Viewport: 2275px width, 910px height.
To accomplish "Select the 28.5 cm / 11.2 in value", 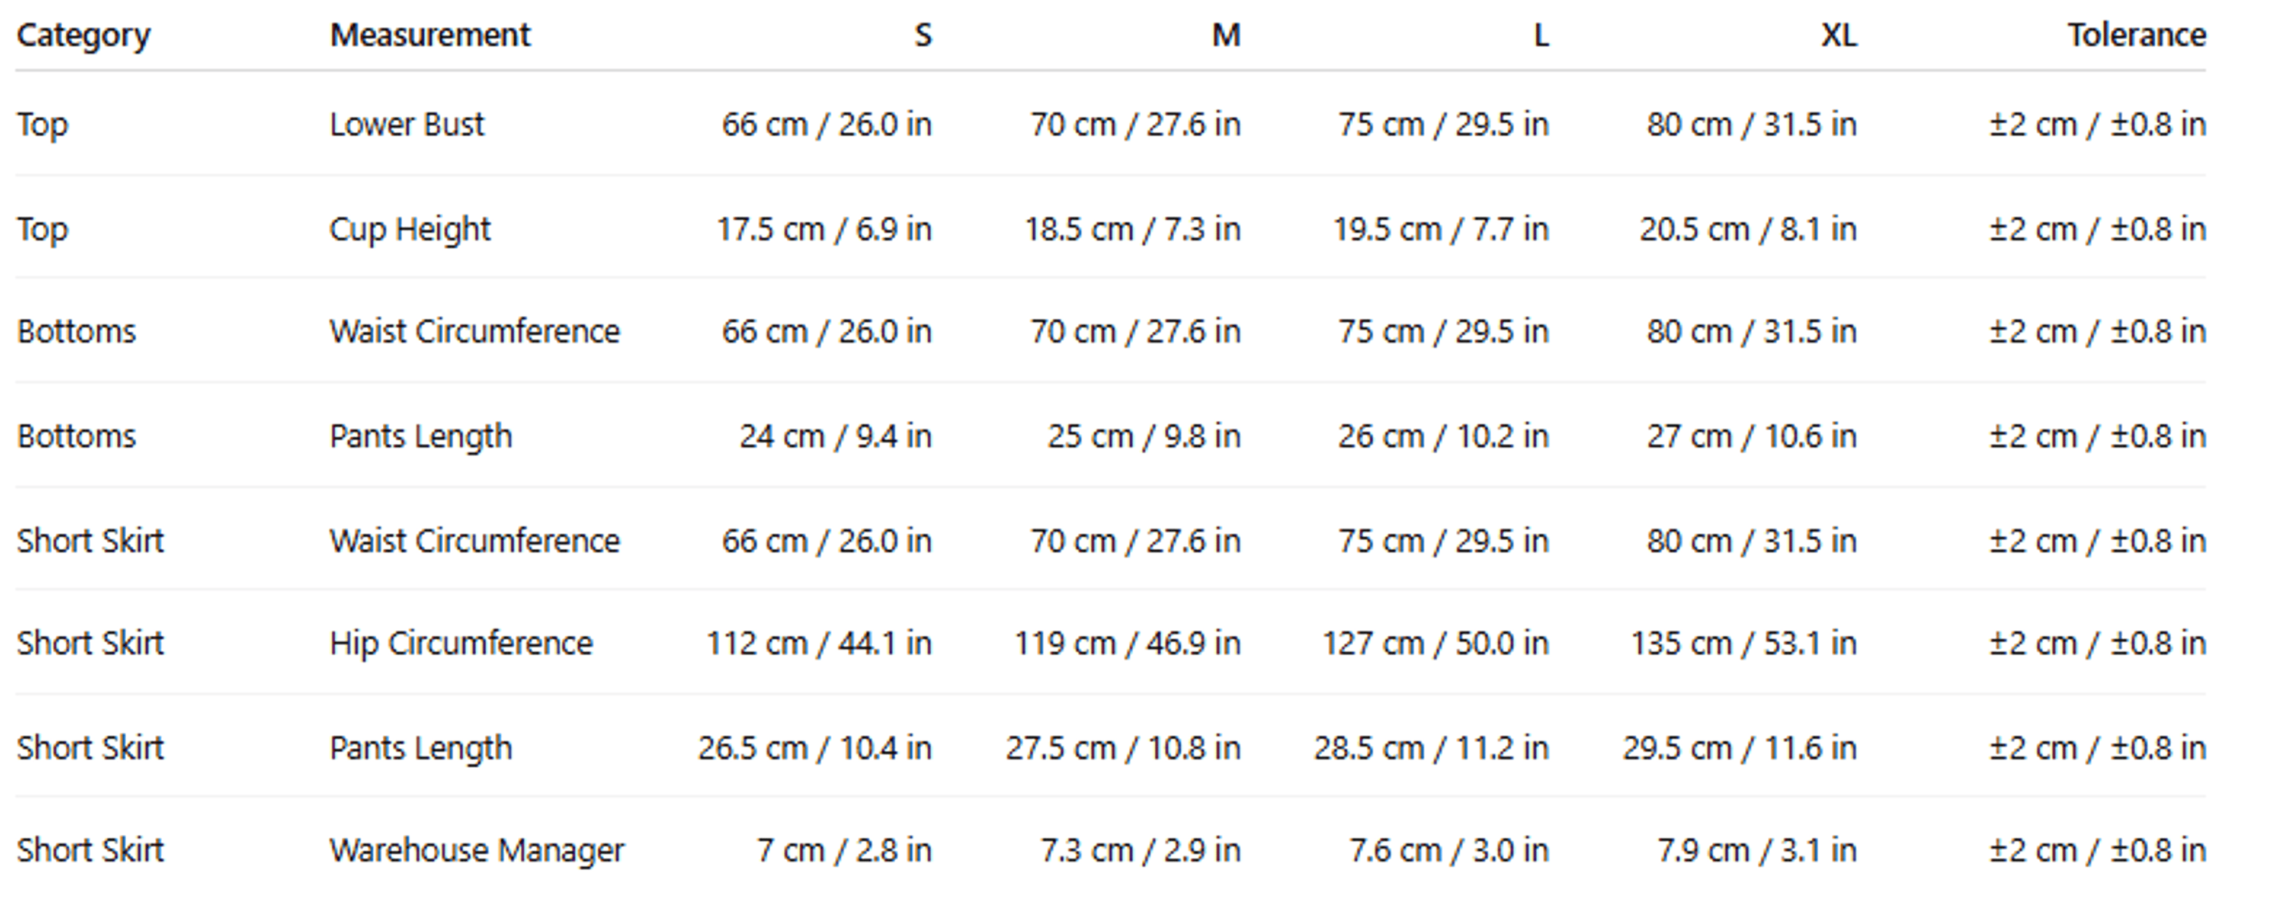I will (x=1431, y=748).
